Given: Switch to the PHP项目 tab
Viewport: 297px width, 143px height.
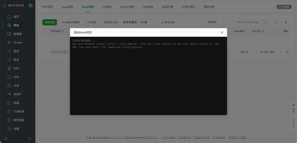Looking at the screenshot, I should pos(48,7).
